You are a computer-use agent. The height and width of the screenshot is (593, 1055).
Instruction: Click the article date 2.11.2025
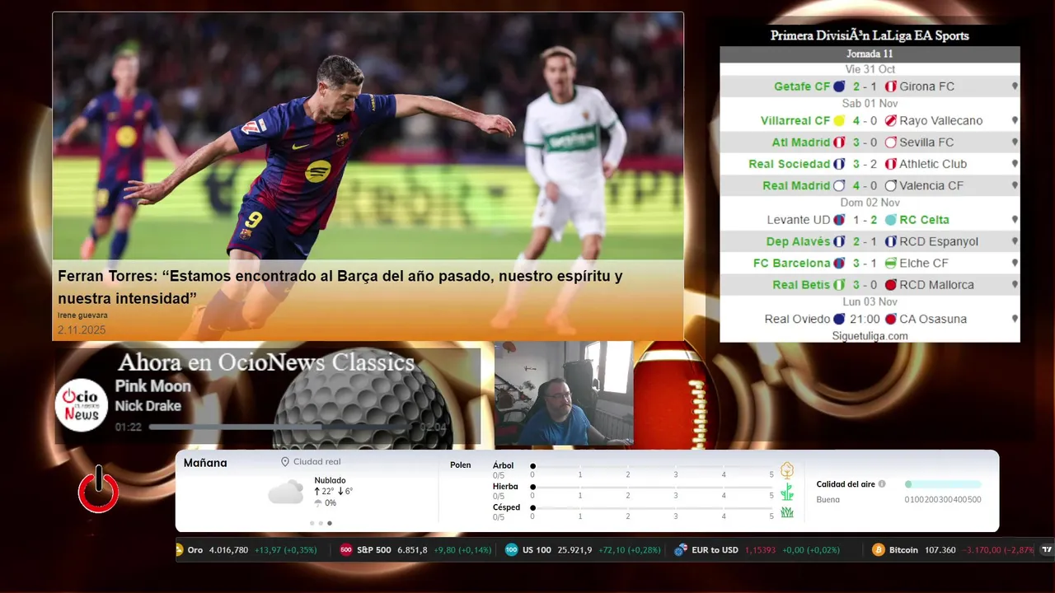pos(82,329)
